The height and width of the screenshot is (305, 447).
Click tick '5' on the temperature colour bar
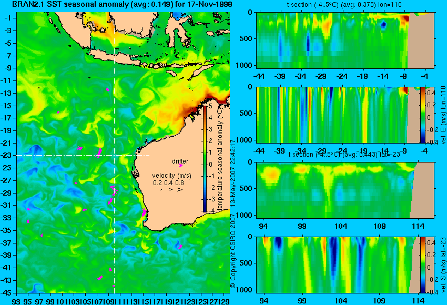point(211,106)
